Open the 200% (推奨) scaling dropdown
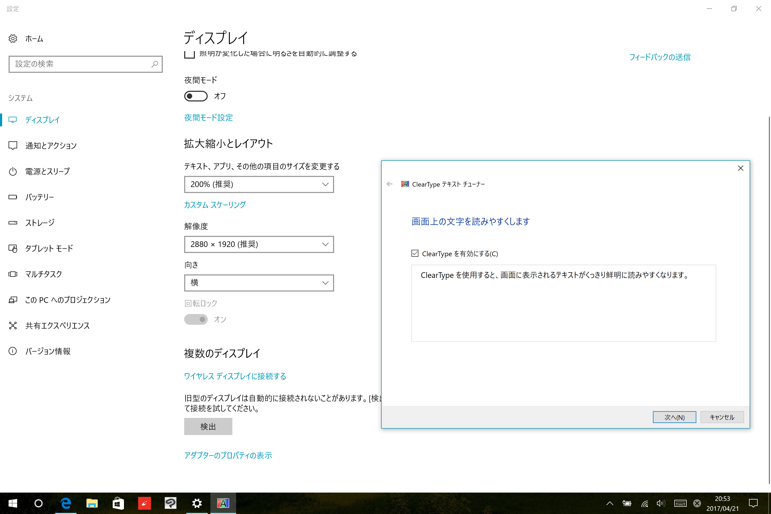This screenshot has width=771, height=514. coord(259,184)
